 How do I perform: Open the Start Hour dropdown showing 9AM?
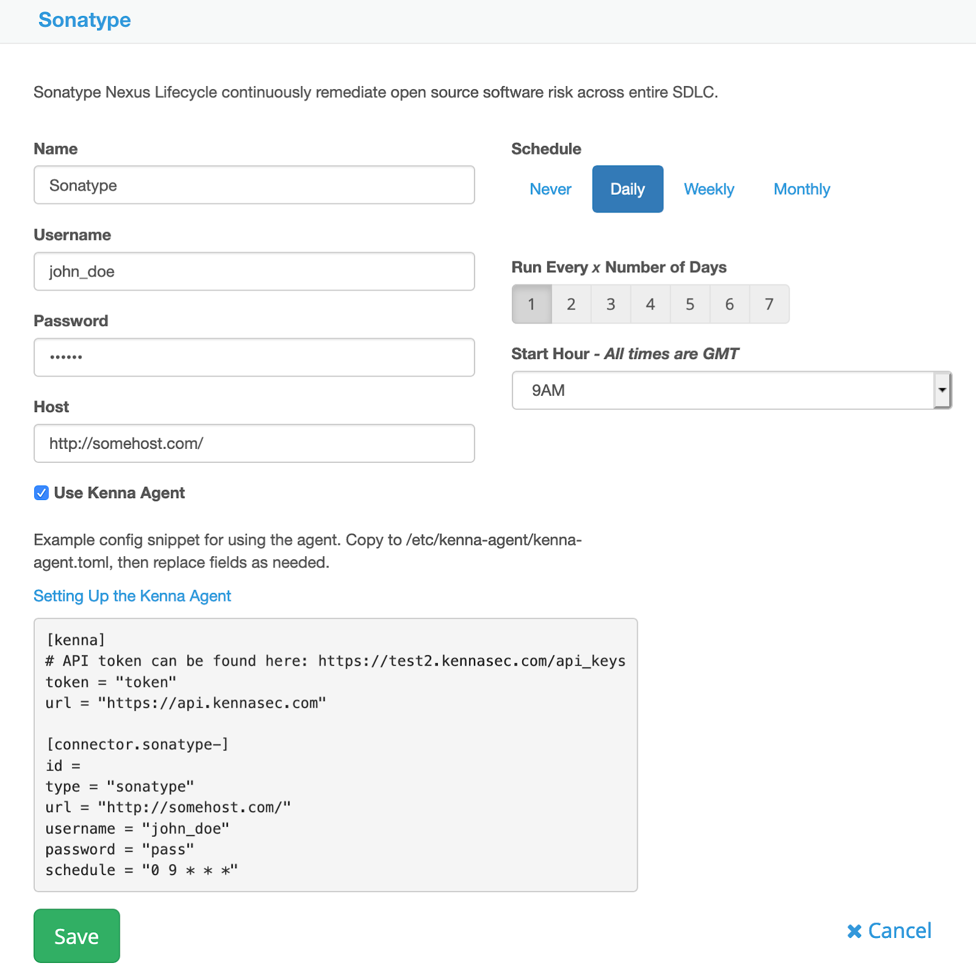point(732,390)
